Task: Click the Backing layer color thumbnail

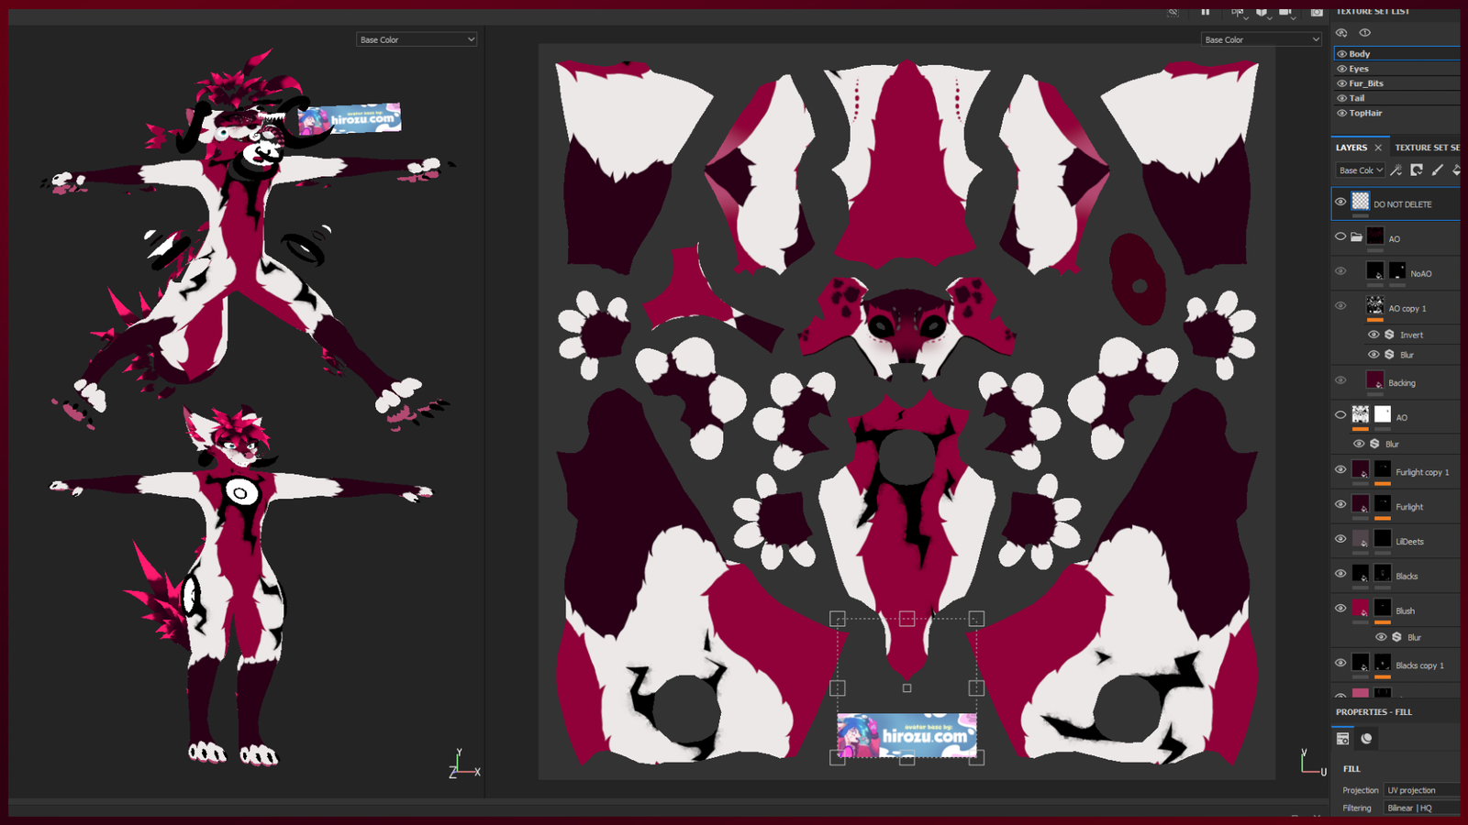Action: (1374, 380)
